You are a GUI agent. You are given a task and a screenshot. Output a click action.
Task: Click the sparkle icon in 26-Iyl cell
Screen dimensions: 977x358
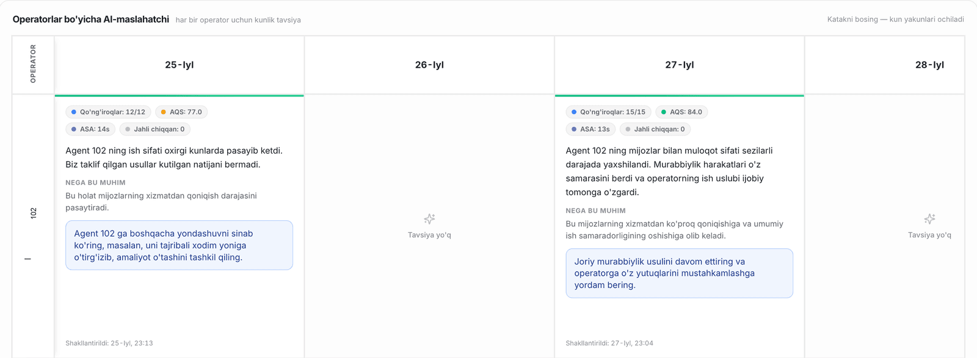(x=429, y=219)
